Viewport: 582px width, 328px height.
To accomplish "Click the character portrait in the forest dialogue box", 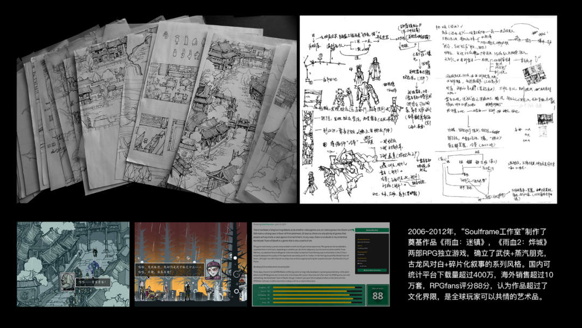I will pos(213,269).
